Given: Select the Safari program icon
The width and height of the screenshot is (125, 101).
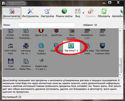Looking at the screenshot, I should pos(102,32).
